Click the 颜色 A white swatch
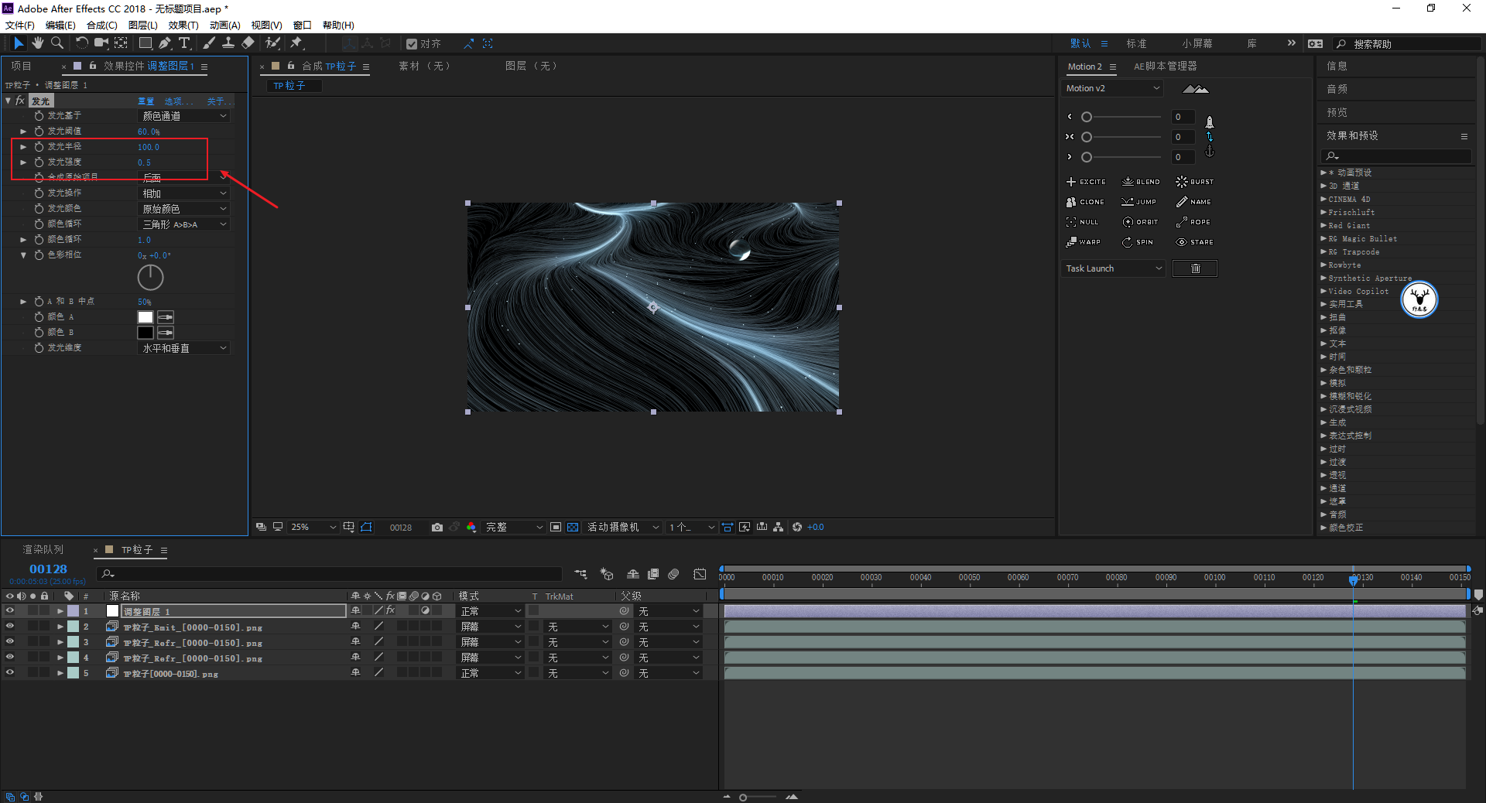Viewport: 1486px width, 803px height. (145, 317)
